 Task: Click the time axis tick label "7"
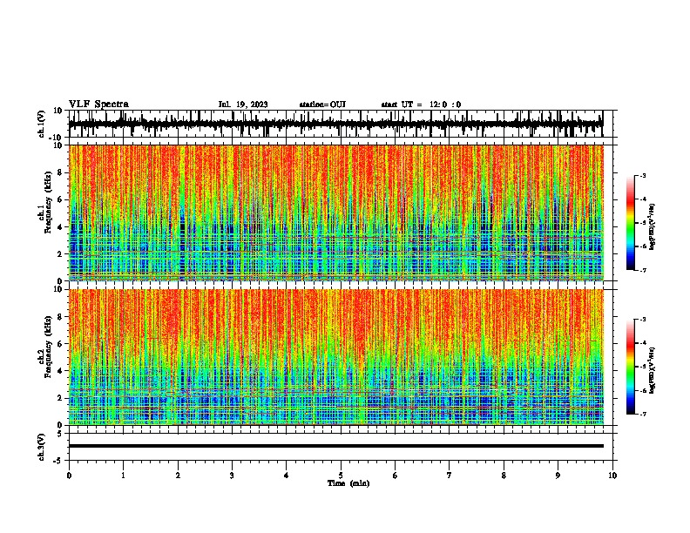(450, 476)
